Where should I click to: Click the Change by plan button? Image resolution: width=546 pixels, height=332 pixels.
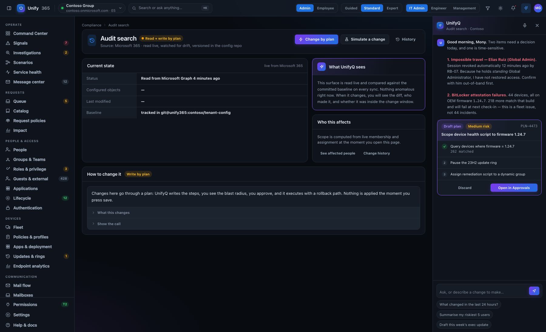tap(316, 39)
